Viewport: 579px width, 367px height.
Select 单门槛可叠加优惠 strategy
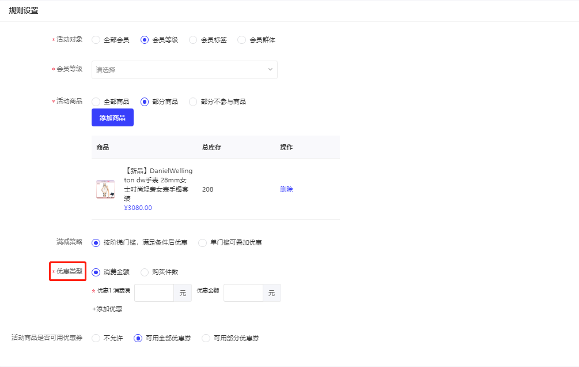[203, 243]
